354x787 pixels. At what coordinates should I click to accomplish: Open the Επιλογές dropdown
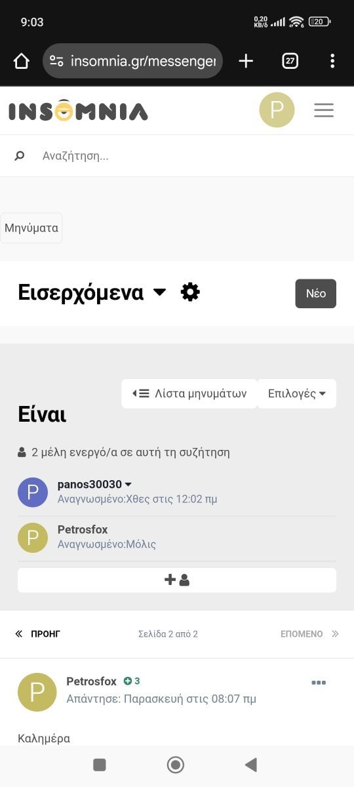tap(297, 393)
